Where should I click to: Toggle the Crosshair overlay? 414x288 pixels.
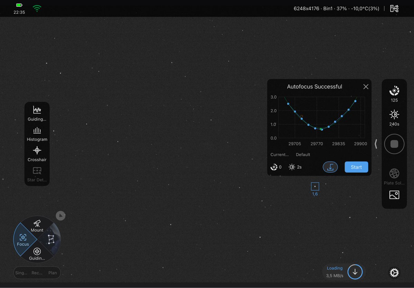click(x=37, y=154)
